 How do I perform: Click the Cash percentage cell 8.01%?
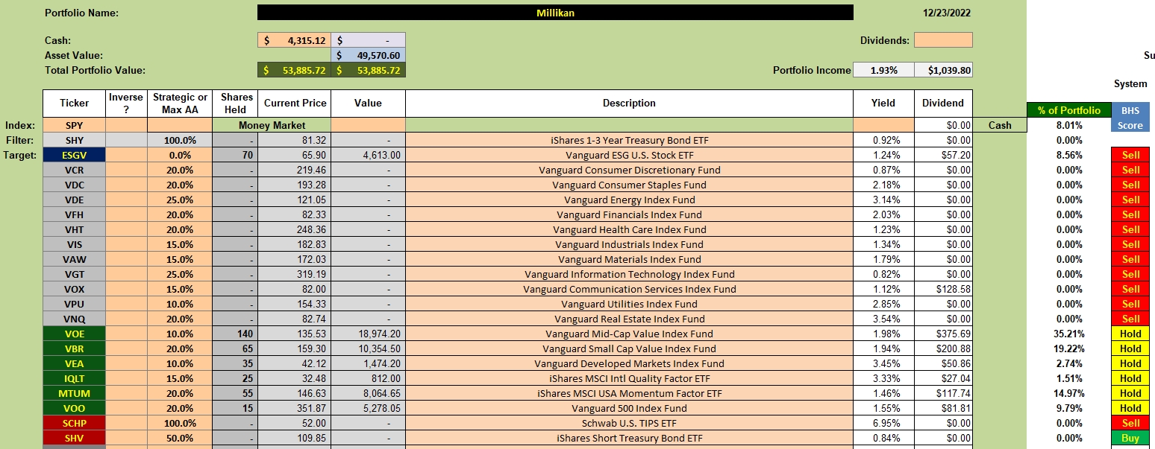click(1068, 125)
